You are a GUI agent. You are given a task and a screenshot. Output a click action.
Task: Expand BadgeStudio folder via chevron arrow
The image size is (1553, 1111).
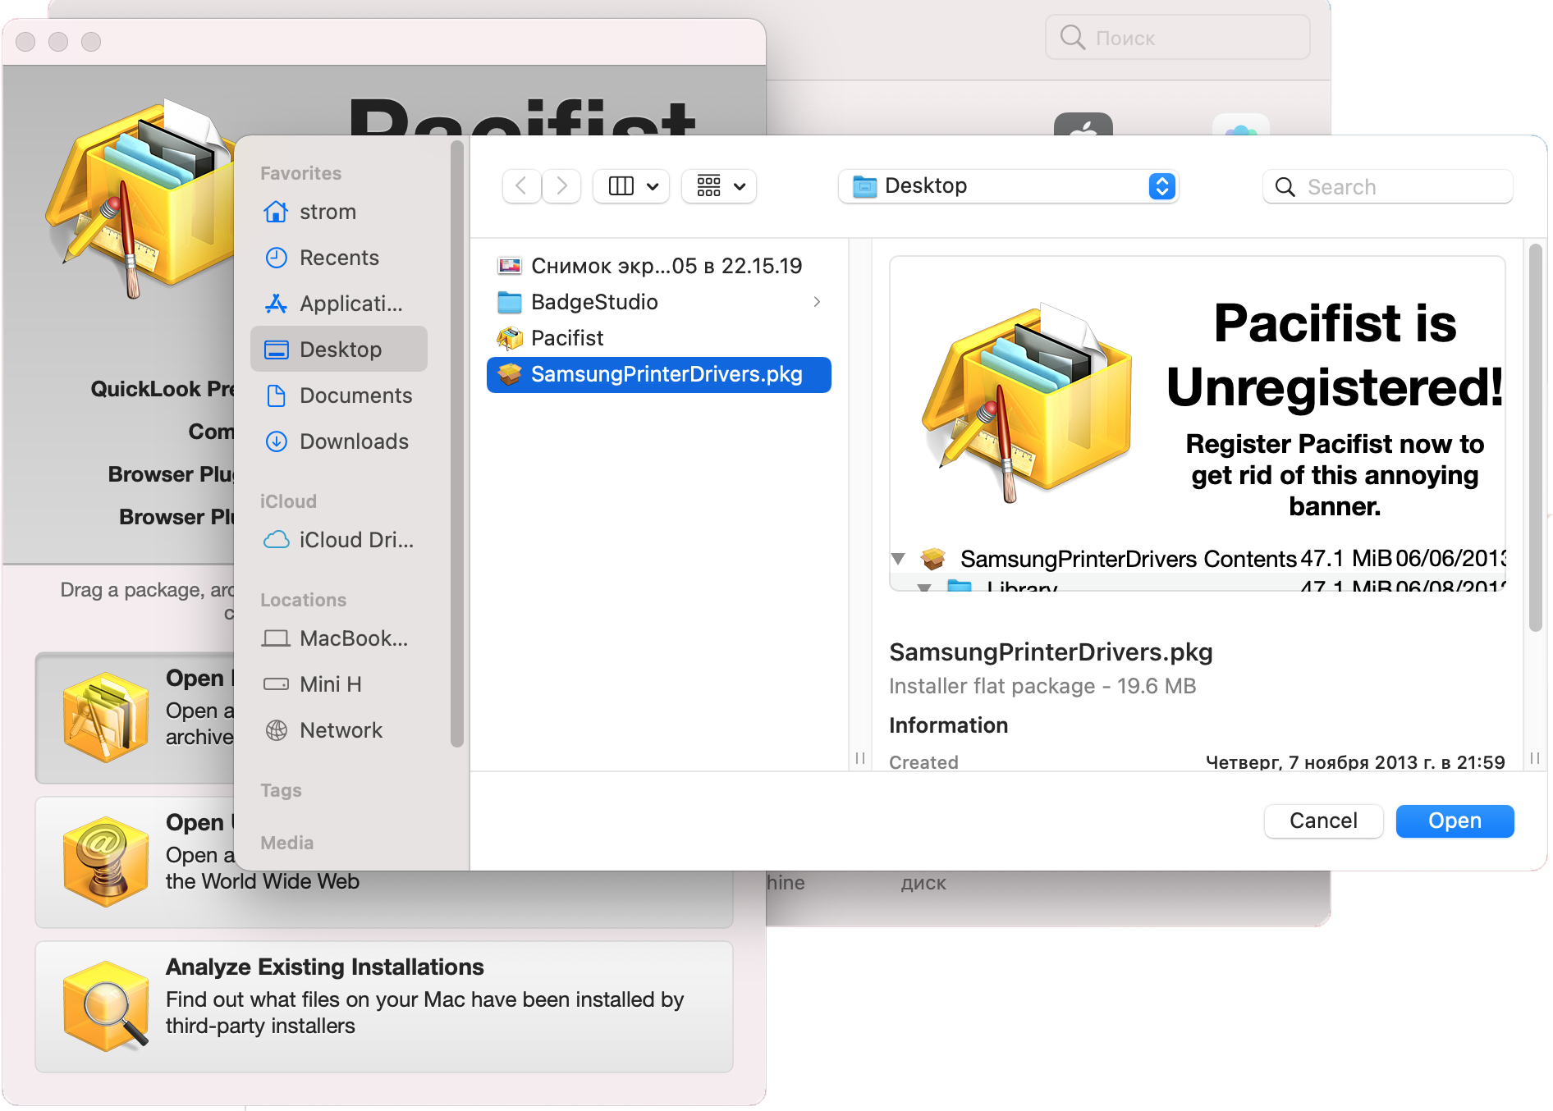(817, 302)
